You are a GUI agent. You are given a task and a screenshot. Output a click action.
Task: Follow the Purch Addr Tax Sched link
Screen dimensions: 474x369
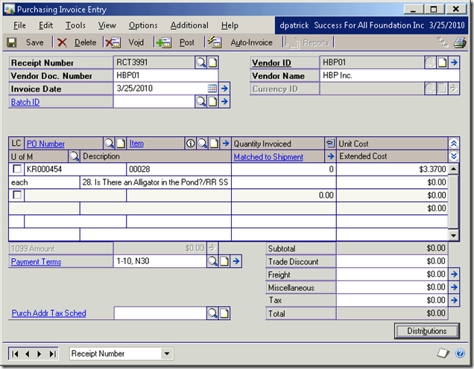(48, 313)
